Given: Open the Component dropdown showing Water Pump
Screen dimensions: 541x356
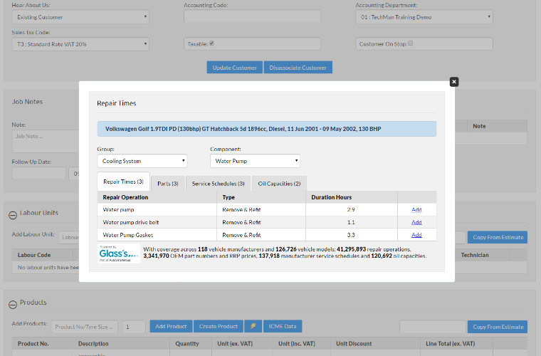Looking at the screenshot, I should coord(255,161).
